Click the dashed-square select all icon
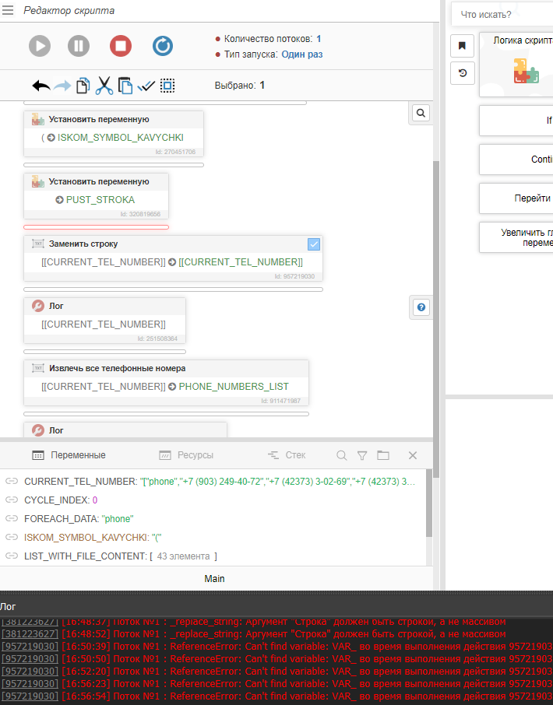Image resolution: width=553 pixels, height=705 pixels. 167,86
